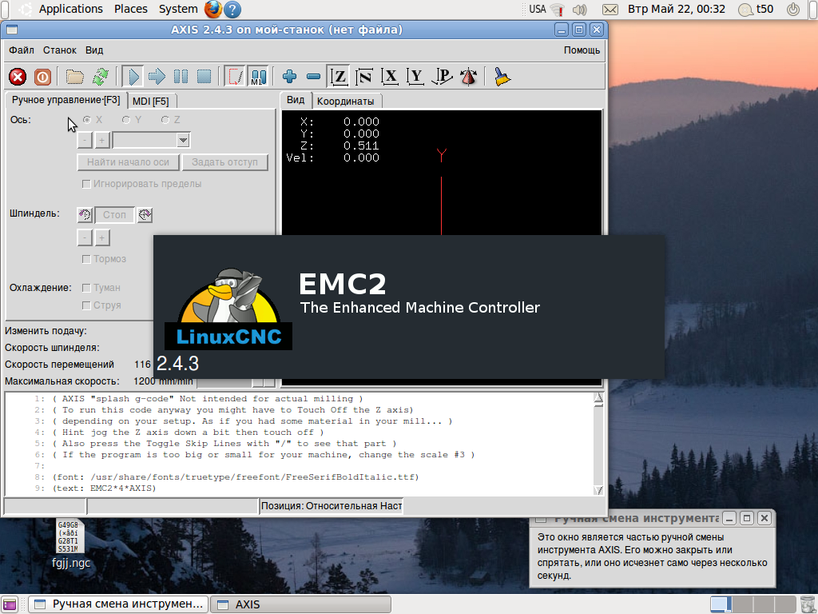Screen dimensions: 818x614
Task: Start spindle counterclockwise icon
Action: click(85, 214)
